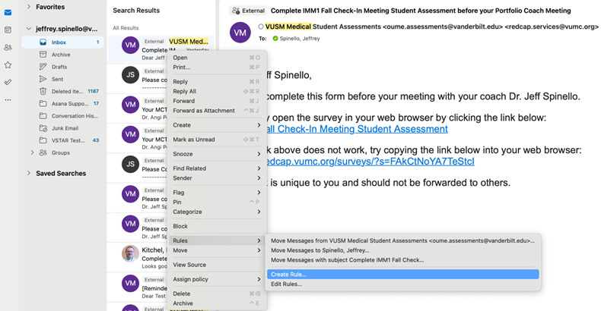Viewport: 601px width, 311px height.
Task: Select the Rules menu entry
Action: [217, 240]
